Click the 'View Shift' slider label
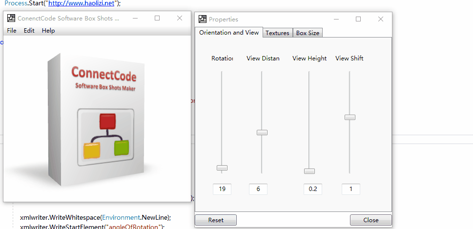 350,58
